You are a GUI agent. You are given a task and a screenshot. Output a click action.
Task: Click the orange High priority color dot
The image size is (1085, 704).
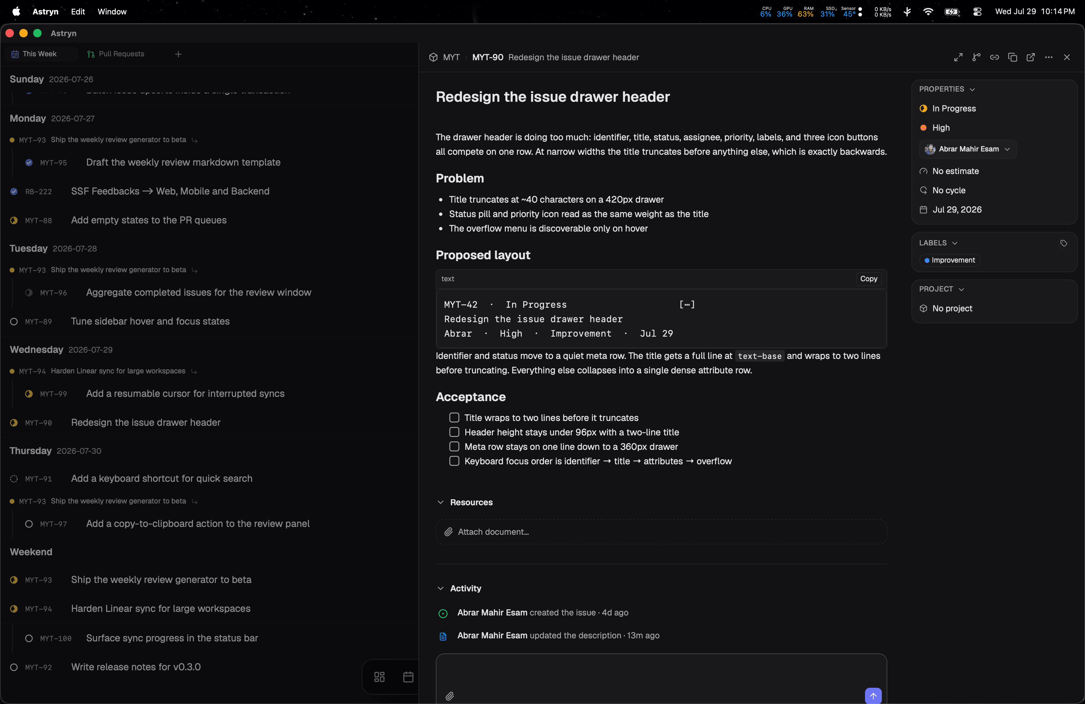click(923, 128)
